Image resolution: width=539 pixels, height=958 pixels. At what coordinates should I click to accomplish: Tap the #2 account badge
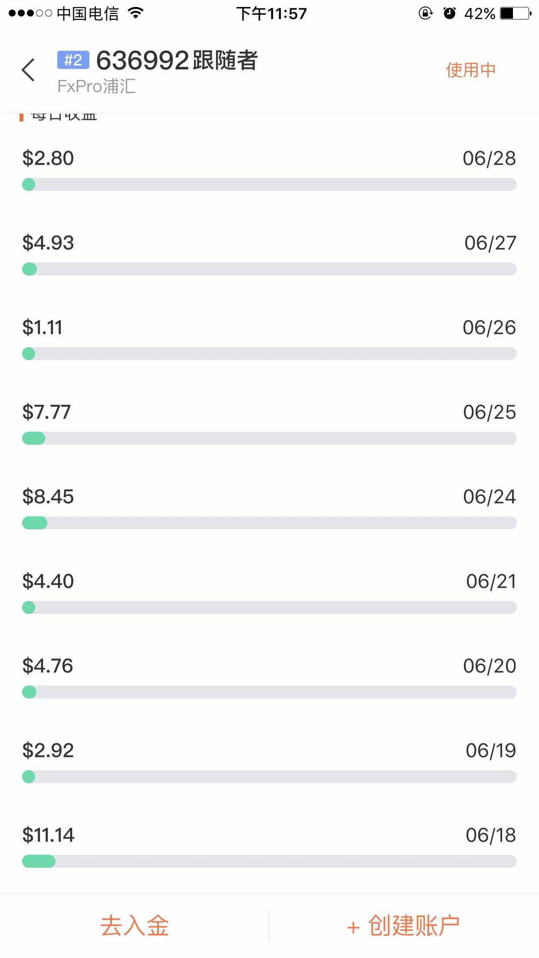tap(73, 60)
